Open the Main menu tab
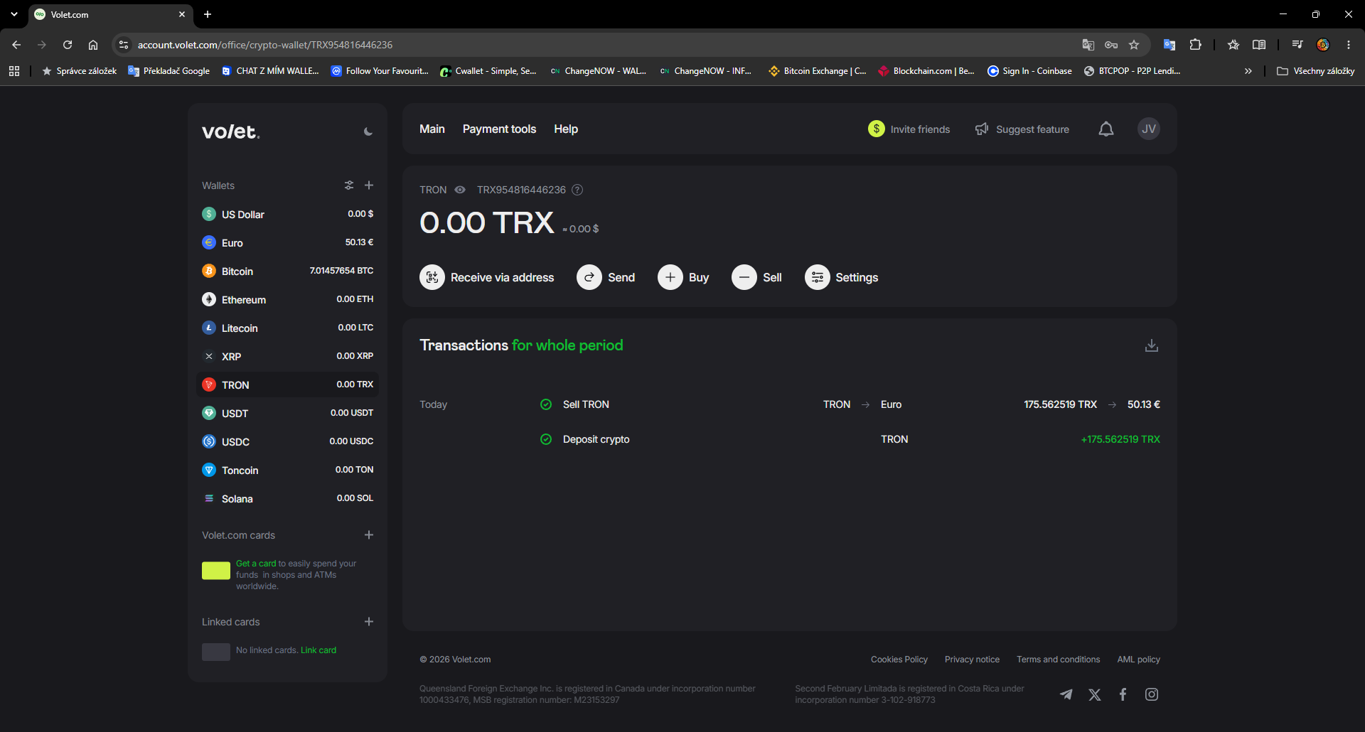The height and width of the screenshot is (732, 1365). coord(432,129)
